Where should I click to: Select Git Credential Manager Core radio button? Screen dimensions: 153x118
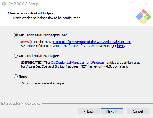pyautogui.click(x=16, y=35)
